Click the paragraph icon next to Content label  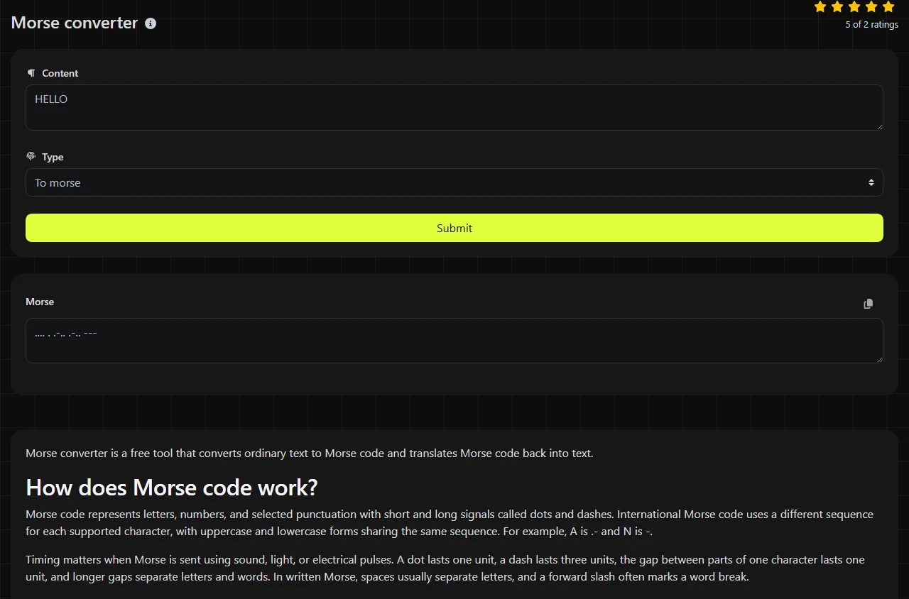click(x=31, y=73)
